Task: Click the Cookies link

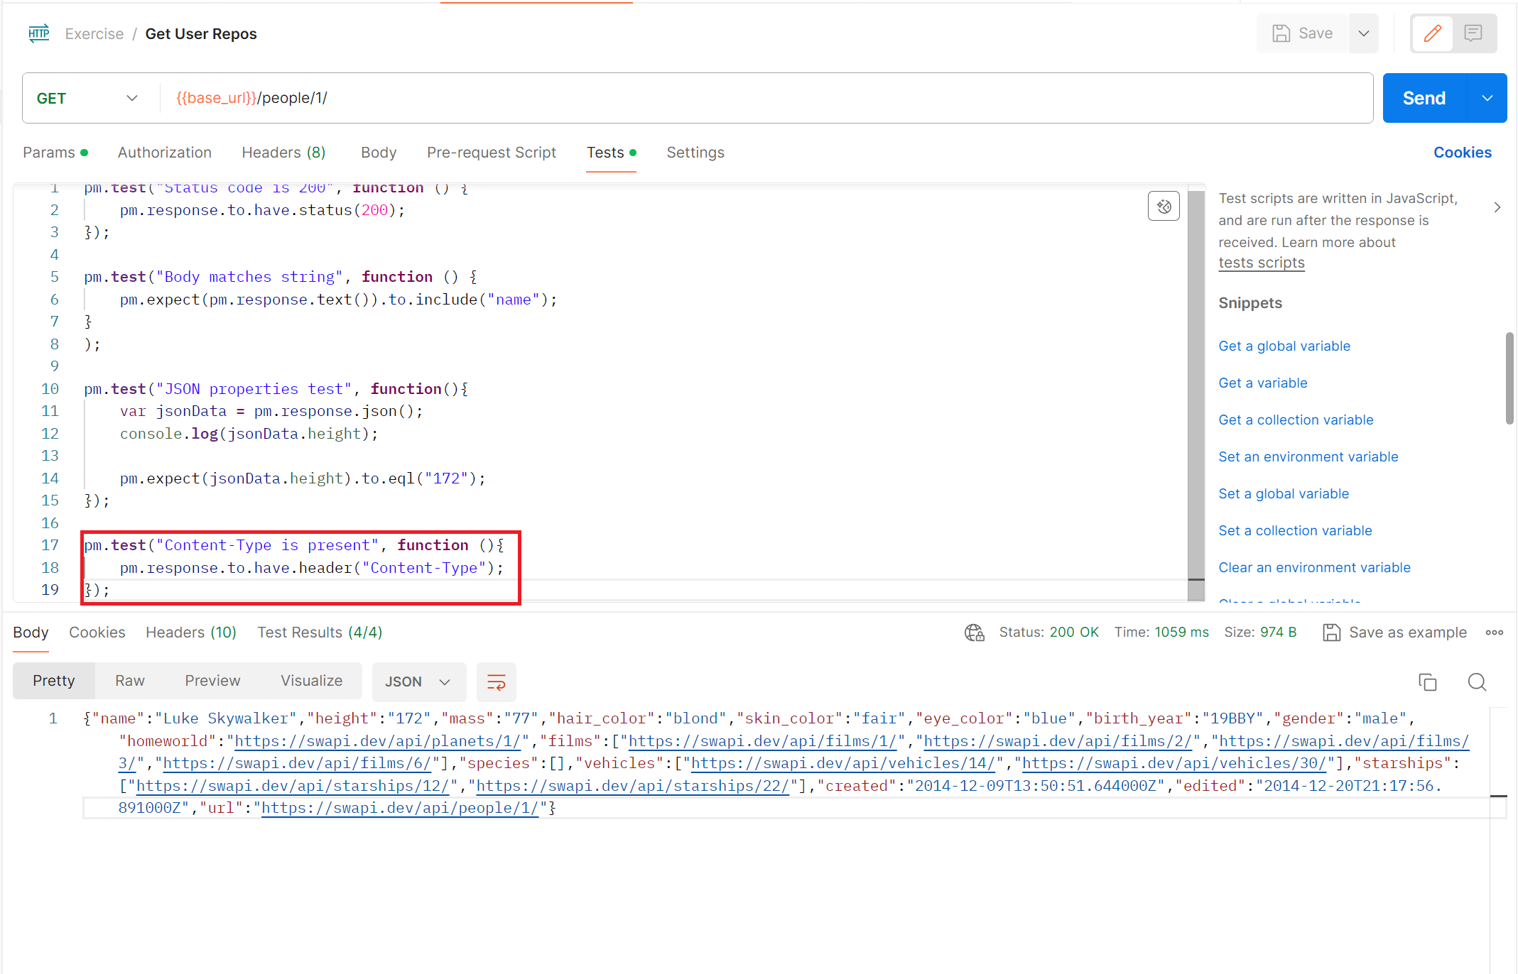Action: coord(1462,153)
